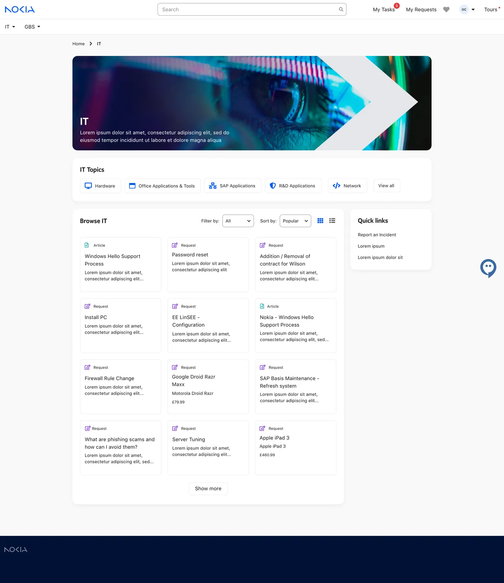Click My Requests in the header
The height and width of the screenshot is (583, 504).
421,9
